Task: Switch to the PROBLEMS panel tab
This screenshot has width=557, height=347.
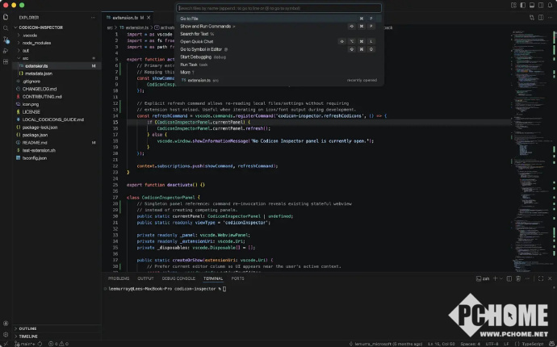Action: point(119,278)
